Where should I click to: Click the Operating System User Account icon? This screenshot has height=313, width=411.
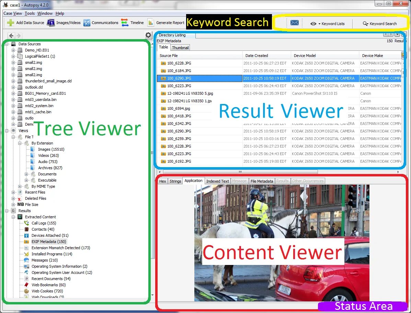tap(26, 273)
